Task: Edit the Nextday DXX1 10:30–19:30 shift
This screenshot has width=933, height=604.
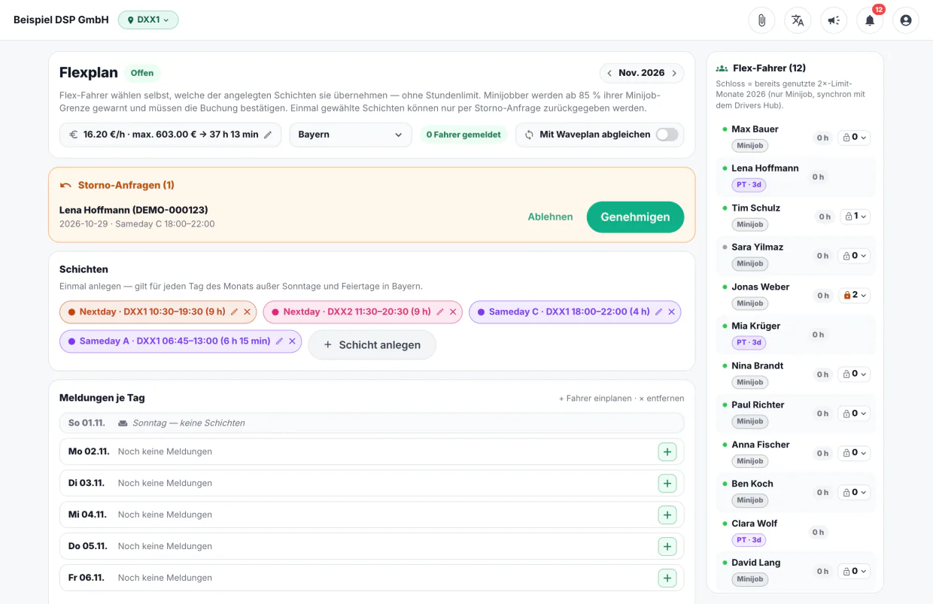Action: 234,311
